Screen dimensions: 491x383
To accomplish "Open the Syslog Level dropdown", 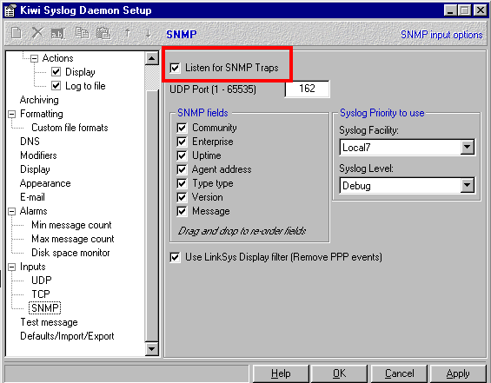I will 467,186.
